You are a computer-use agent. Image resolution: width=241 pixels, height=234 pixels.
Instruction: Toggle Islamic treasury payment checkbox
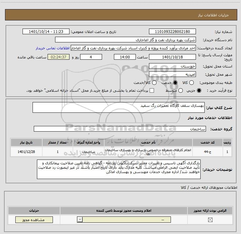[x=152, y=90]
